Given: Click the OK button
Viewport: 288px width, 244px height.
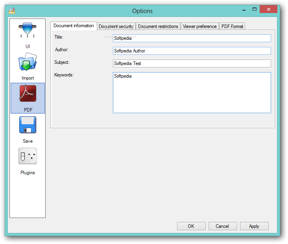Looking at the screenshot, I should (191, 226).
